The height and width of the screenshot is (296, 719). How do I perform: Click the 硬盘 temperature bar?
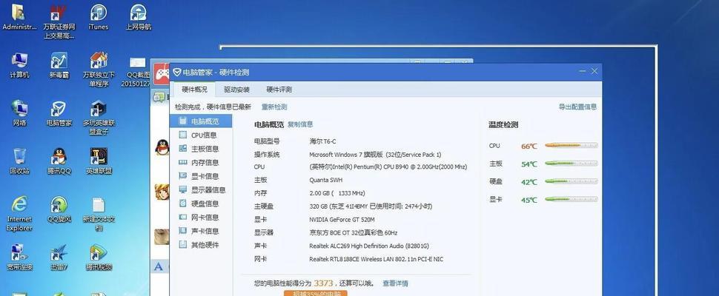click(x=571, y=181)
